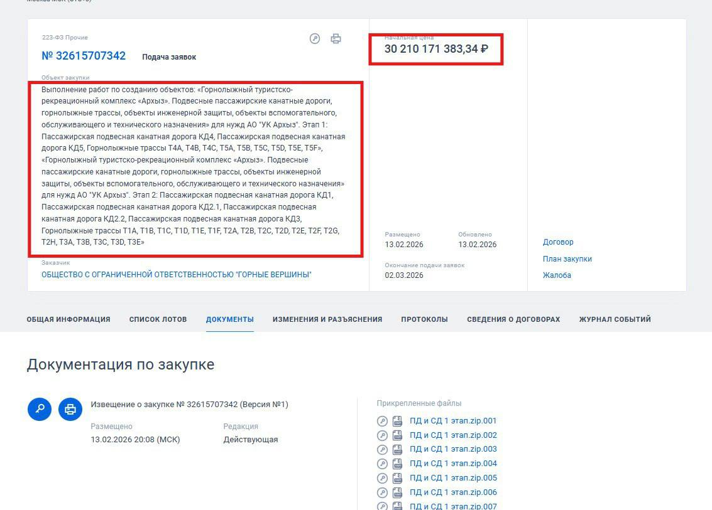Viewport: 712px width, 510px height.
Task: Click file icon for ПД и СД 1 этап.zip.004
Action: pyautogui.click(x=397, y=464)
